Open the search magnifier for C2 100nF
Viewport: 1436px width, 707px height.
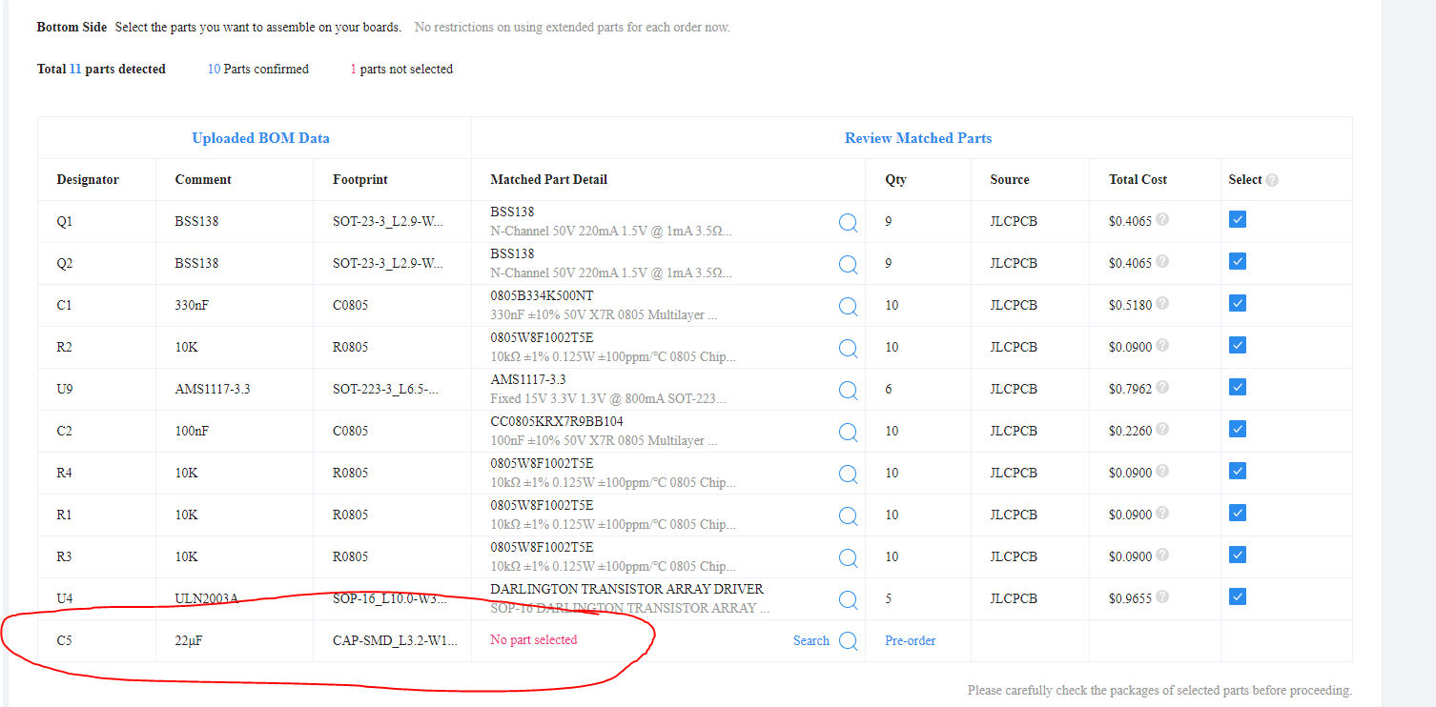848,432
